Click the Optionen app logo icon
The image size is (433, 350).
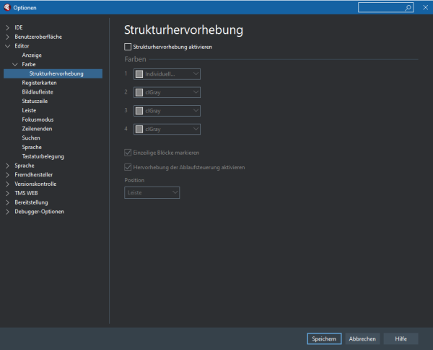tap(6, 7)
